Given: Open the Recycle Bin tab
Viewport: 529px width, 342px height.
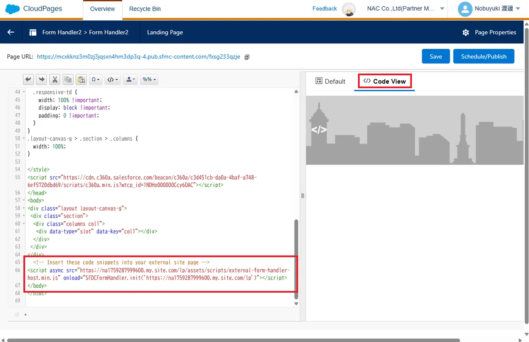Looking at the screenshot, I should (x=145, y=9).
